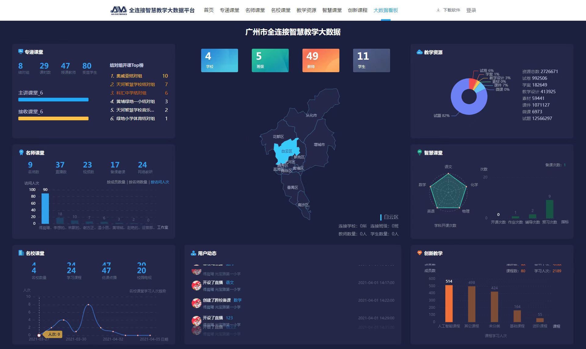The height and width of the screenshot is (349, 586).
Task: Click the 创新教学 orange icon
Action: click(x=419, y=253)
